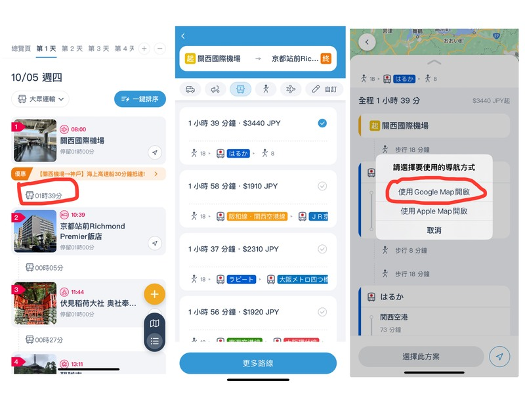Viewport: 525px width, 394px height.
Task: Switch to the 第 2 天 tab
Action: click(72, 49)
